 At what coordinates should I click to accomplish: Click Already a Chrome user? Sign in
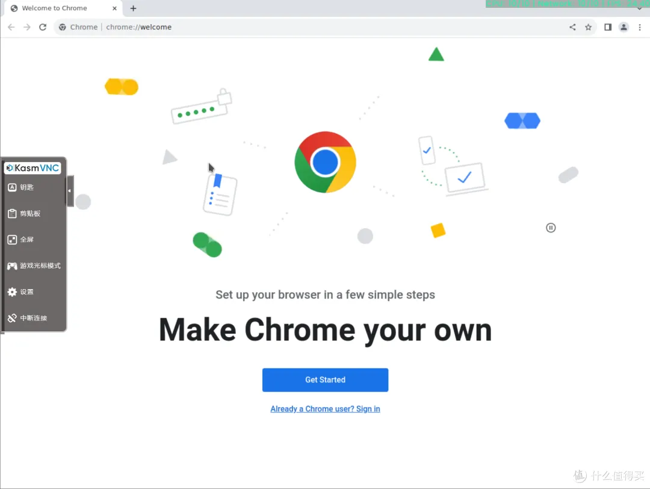(x=325, y=409)
